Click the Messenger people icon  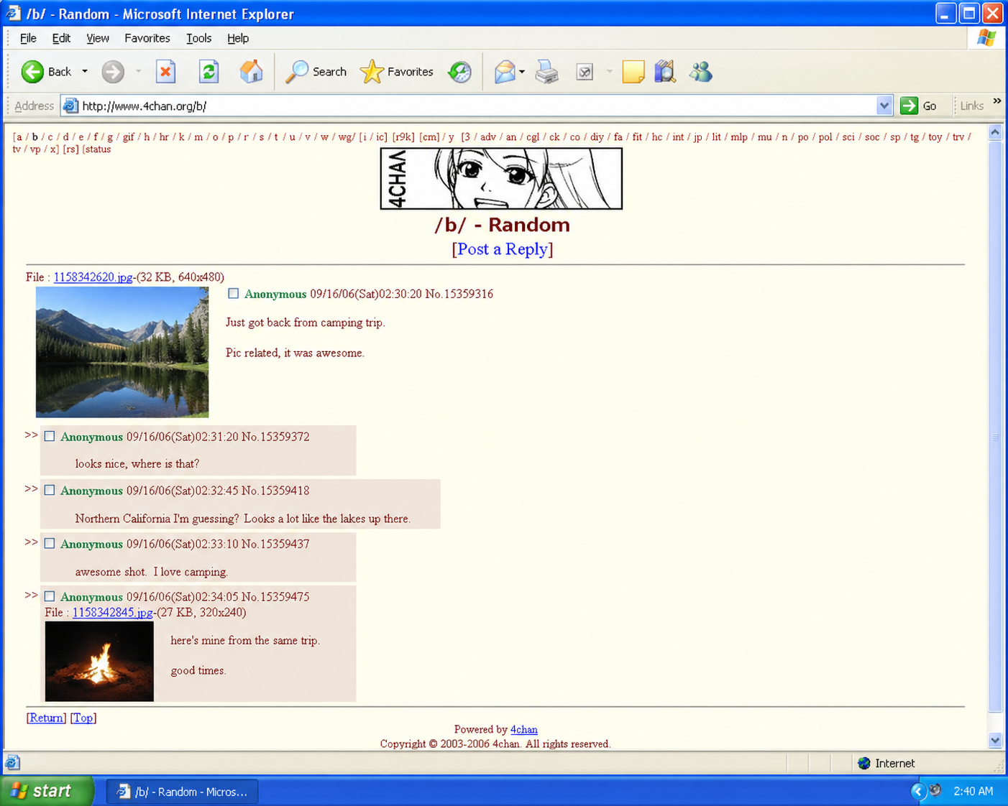(x=700, y=72)
